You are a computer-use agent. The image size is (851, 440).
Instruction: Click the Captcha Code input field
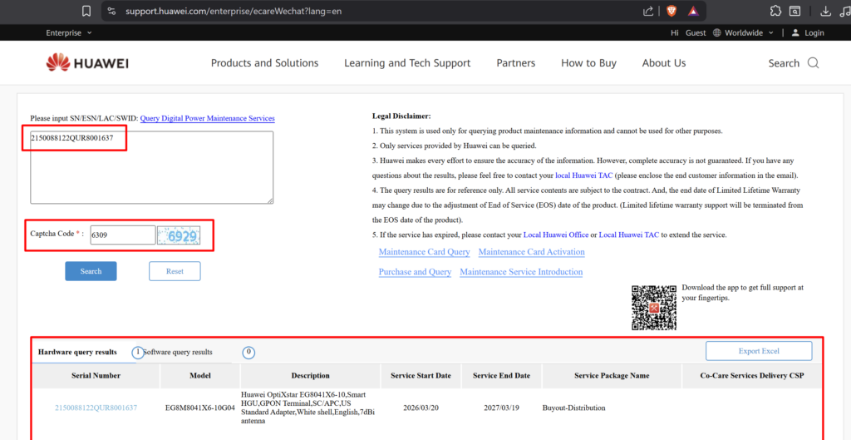(122, 235)
